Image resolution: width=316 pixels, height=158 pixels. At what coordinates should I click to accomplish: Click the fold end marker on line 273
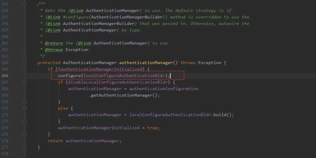[25, 121]
